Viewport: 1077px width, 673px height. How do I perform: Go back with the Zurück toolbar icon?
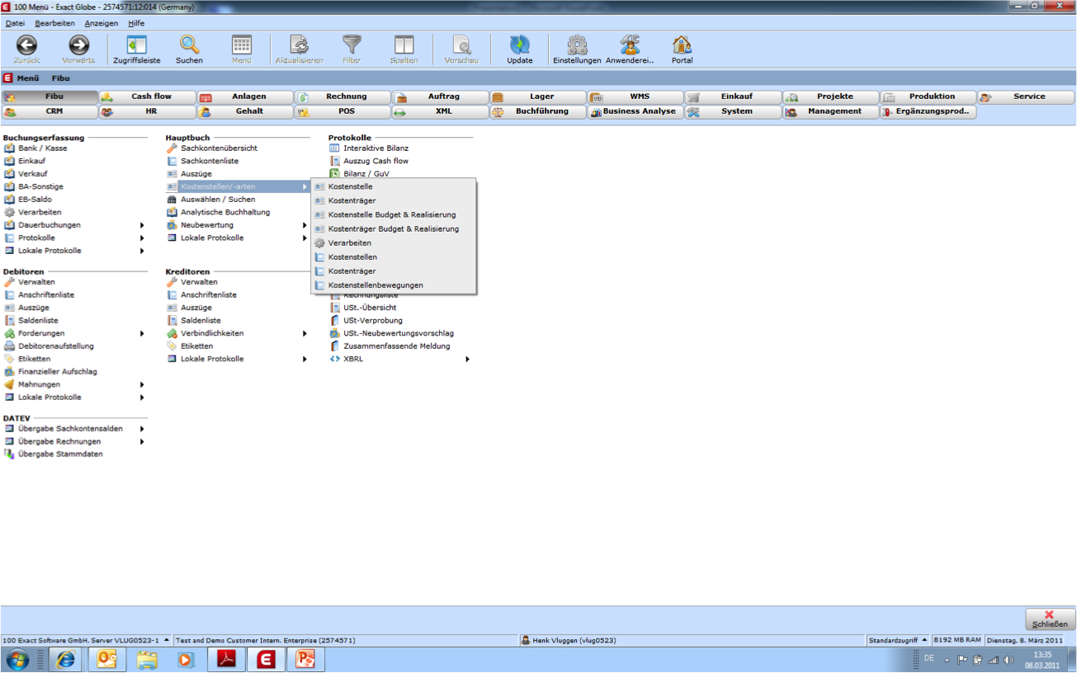26,45
